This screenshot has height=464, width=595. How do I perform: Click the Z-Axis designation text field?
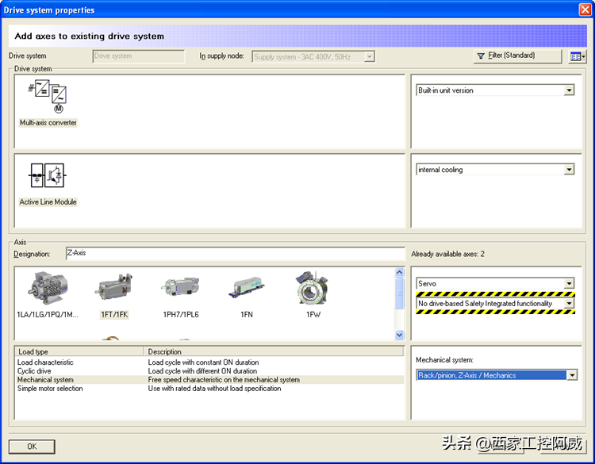point(234,254)
